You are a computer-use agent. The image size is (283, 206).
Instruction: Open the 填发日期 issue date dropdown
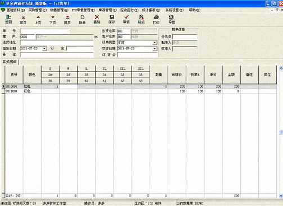coord(44,48)
